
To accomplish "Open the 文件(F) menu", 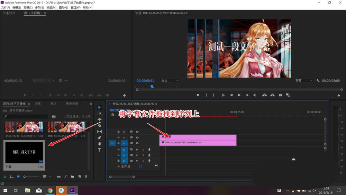I will [x=6, y=8].
